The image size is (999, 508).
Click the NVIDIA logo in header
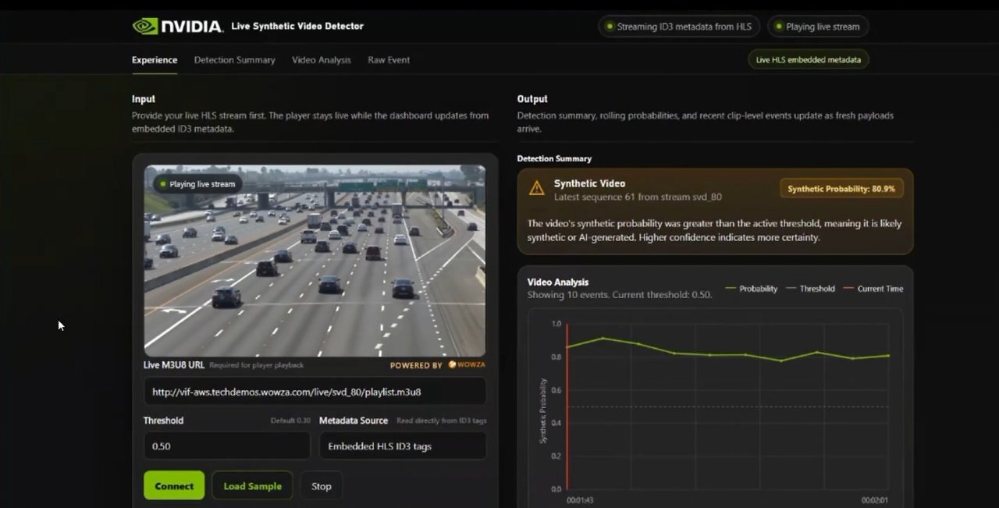pos(177,27)
